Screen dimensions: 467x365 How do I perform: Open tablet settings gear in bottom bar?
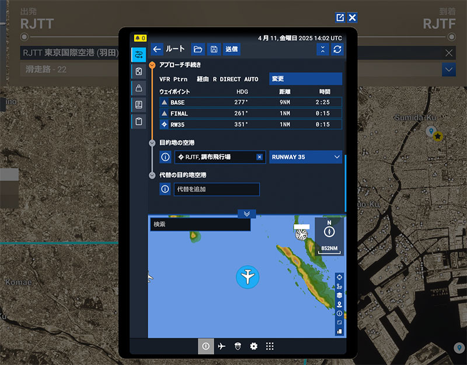pyautogui.click(x=253, y=346)
